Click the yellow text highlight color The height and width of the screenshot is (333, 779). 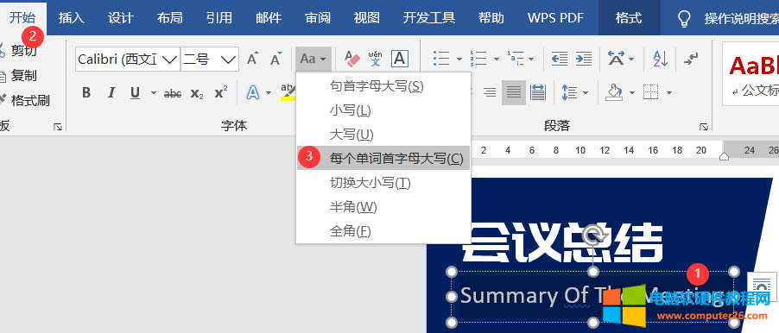(x=288, y=93)
